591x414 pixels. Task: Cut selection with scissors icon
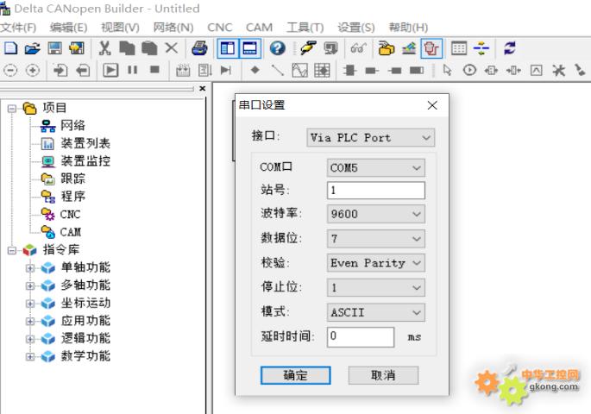coord(104,48)
